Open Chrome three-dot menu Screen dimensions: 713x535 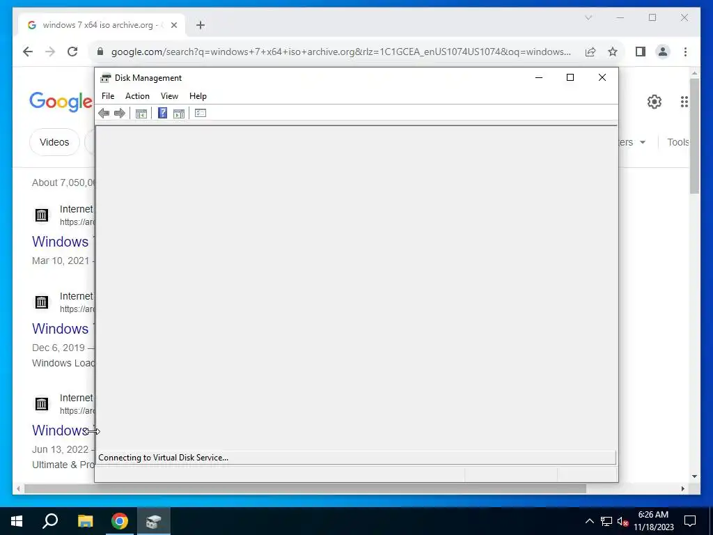685,52
